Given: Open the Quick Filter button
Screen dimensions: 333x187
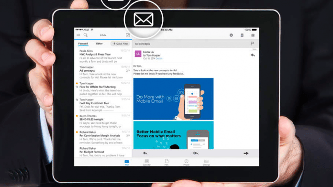Looking at the screenshot, I should [120, 44].
